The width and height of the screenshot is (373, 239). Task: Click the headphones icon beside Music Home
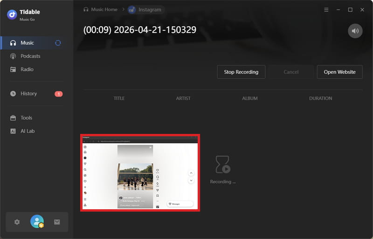coord(86,9)
